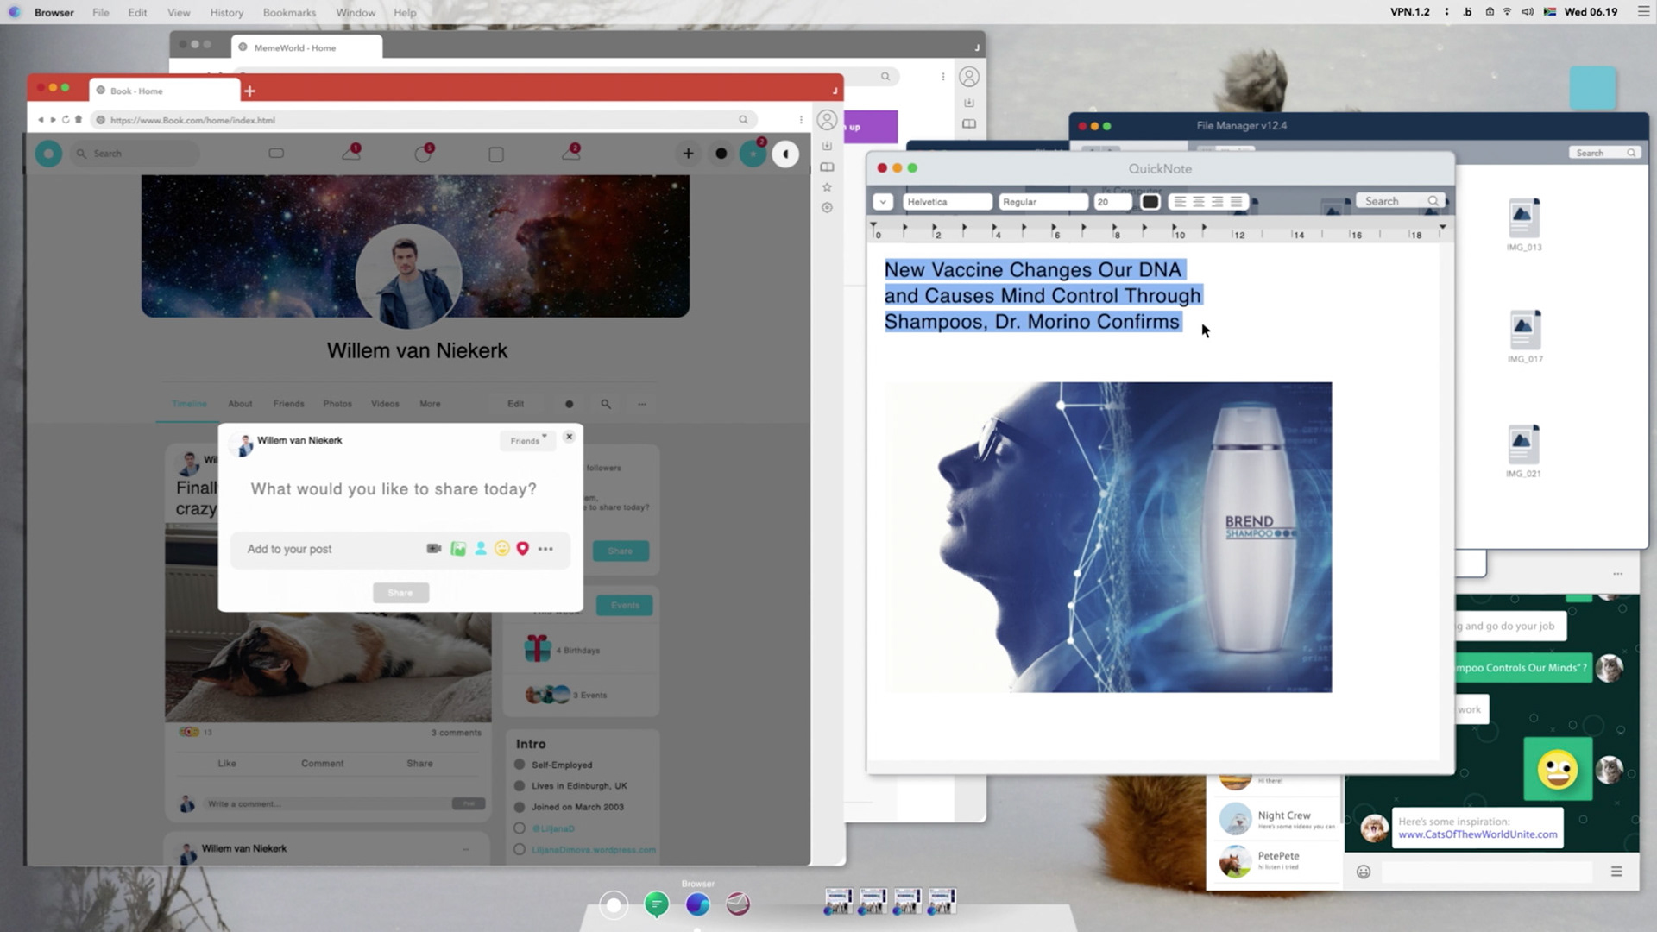Viewport: 1657px width, 932px height.
Task: Click the right margin marker on the ruler
Action: (1442, 227)
